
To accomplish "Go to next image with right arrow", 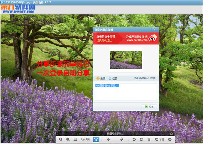I will click(121, 139).
